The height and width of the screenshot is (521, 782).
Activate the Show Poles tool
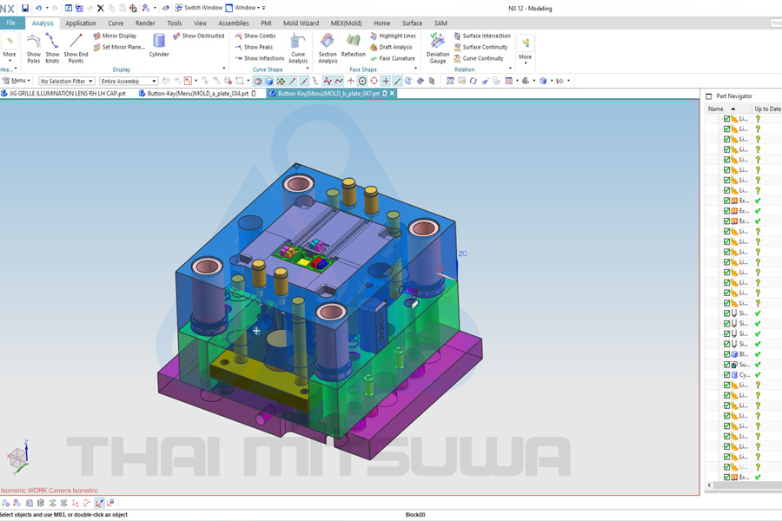point(33,48)
